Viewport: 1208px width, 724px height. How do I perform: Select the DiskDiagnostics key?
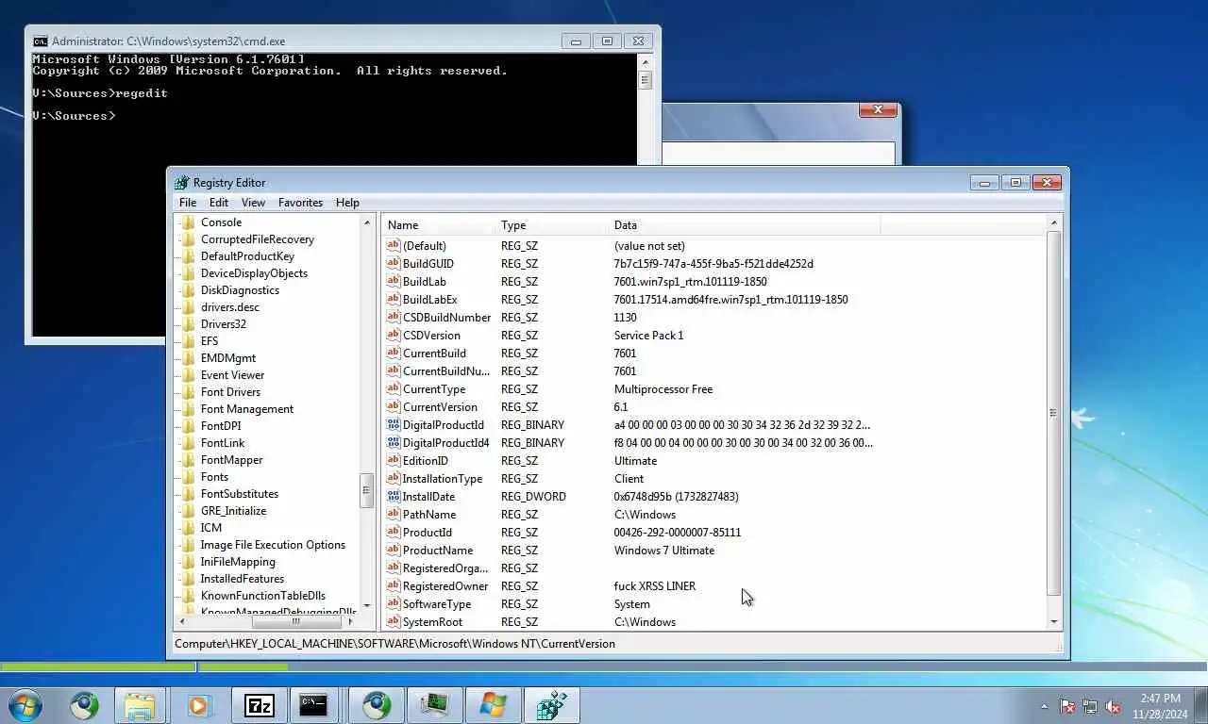[240, 290]
